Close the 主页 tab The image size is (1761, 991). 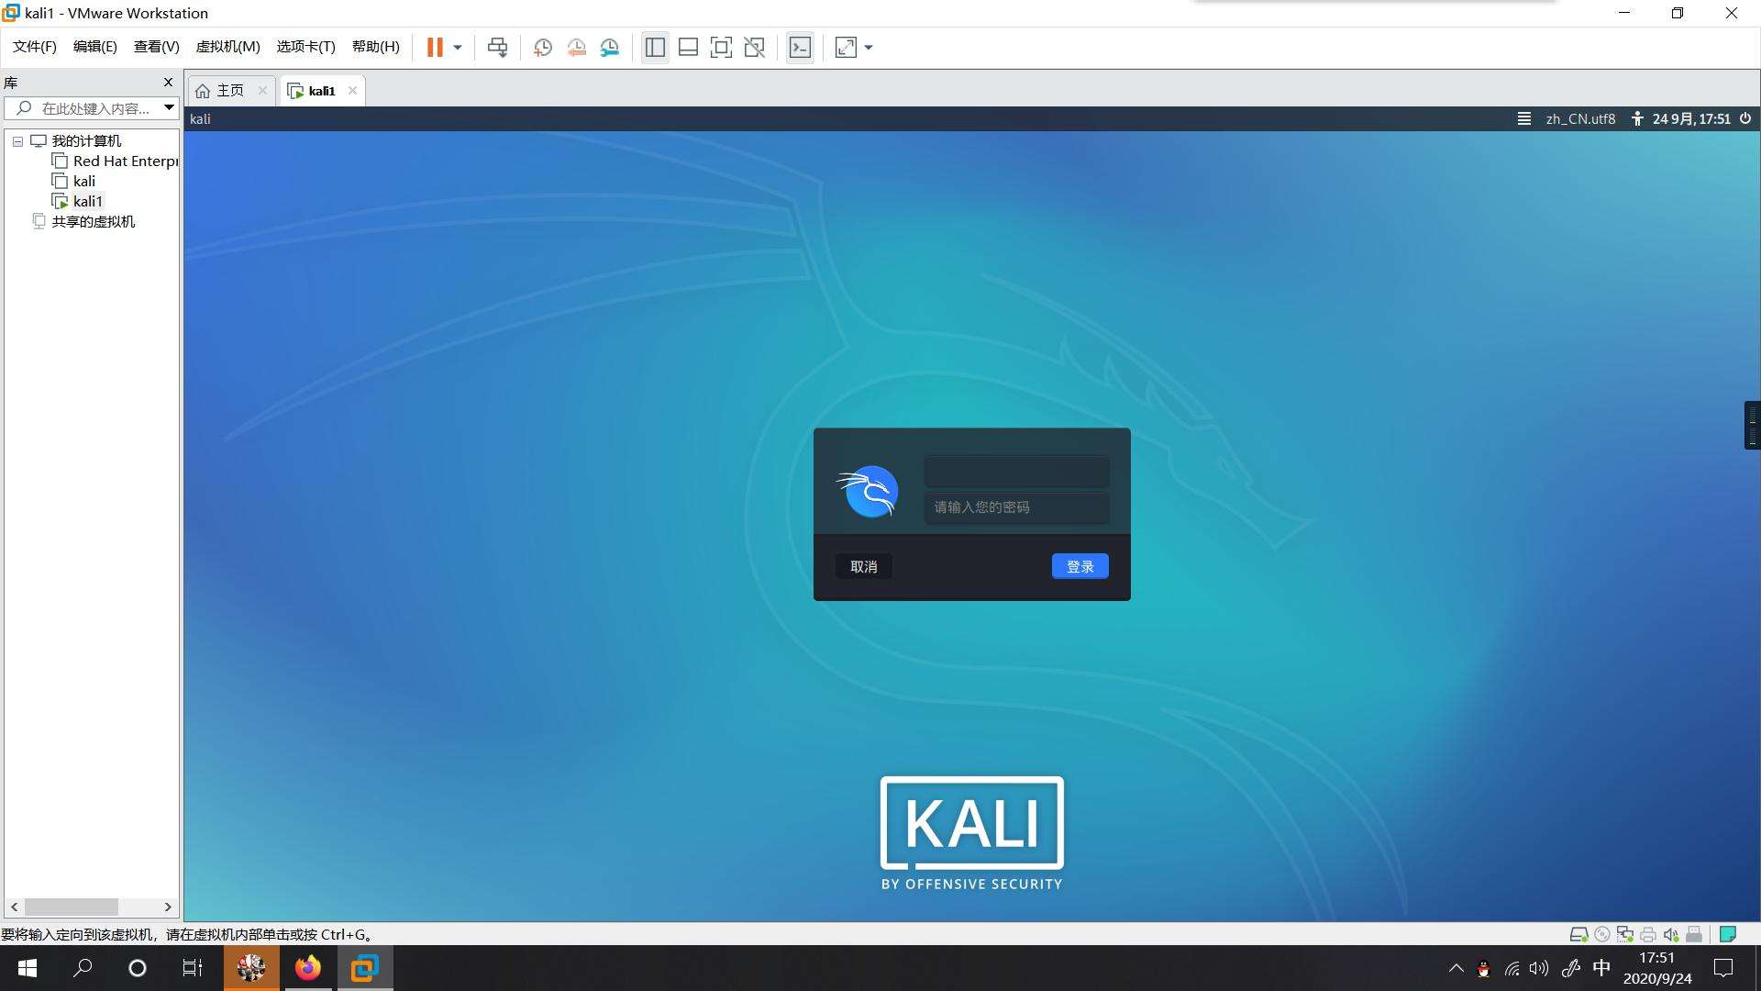click(262, 90)
